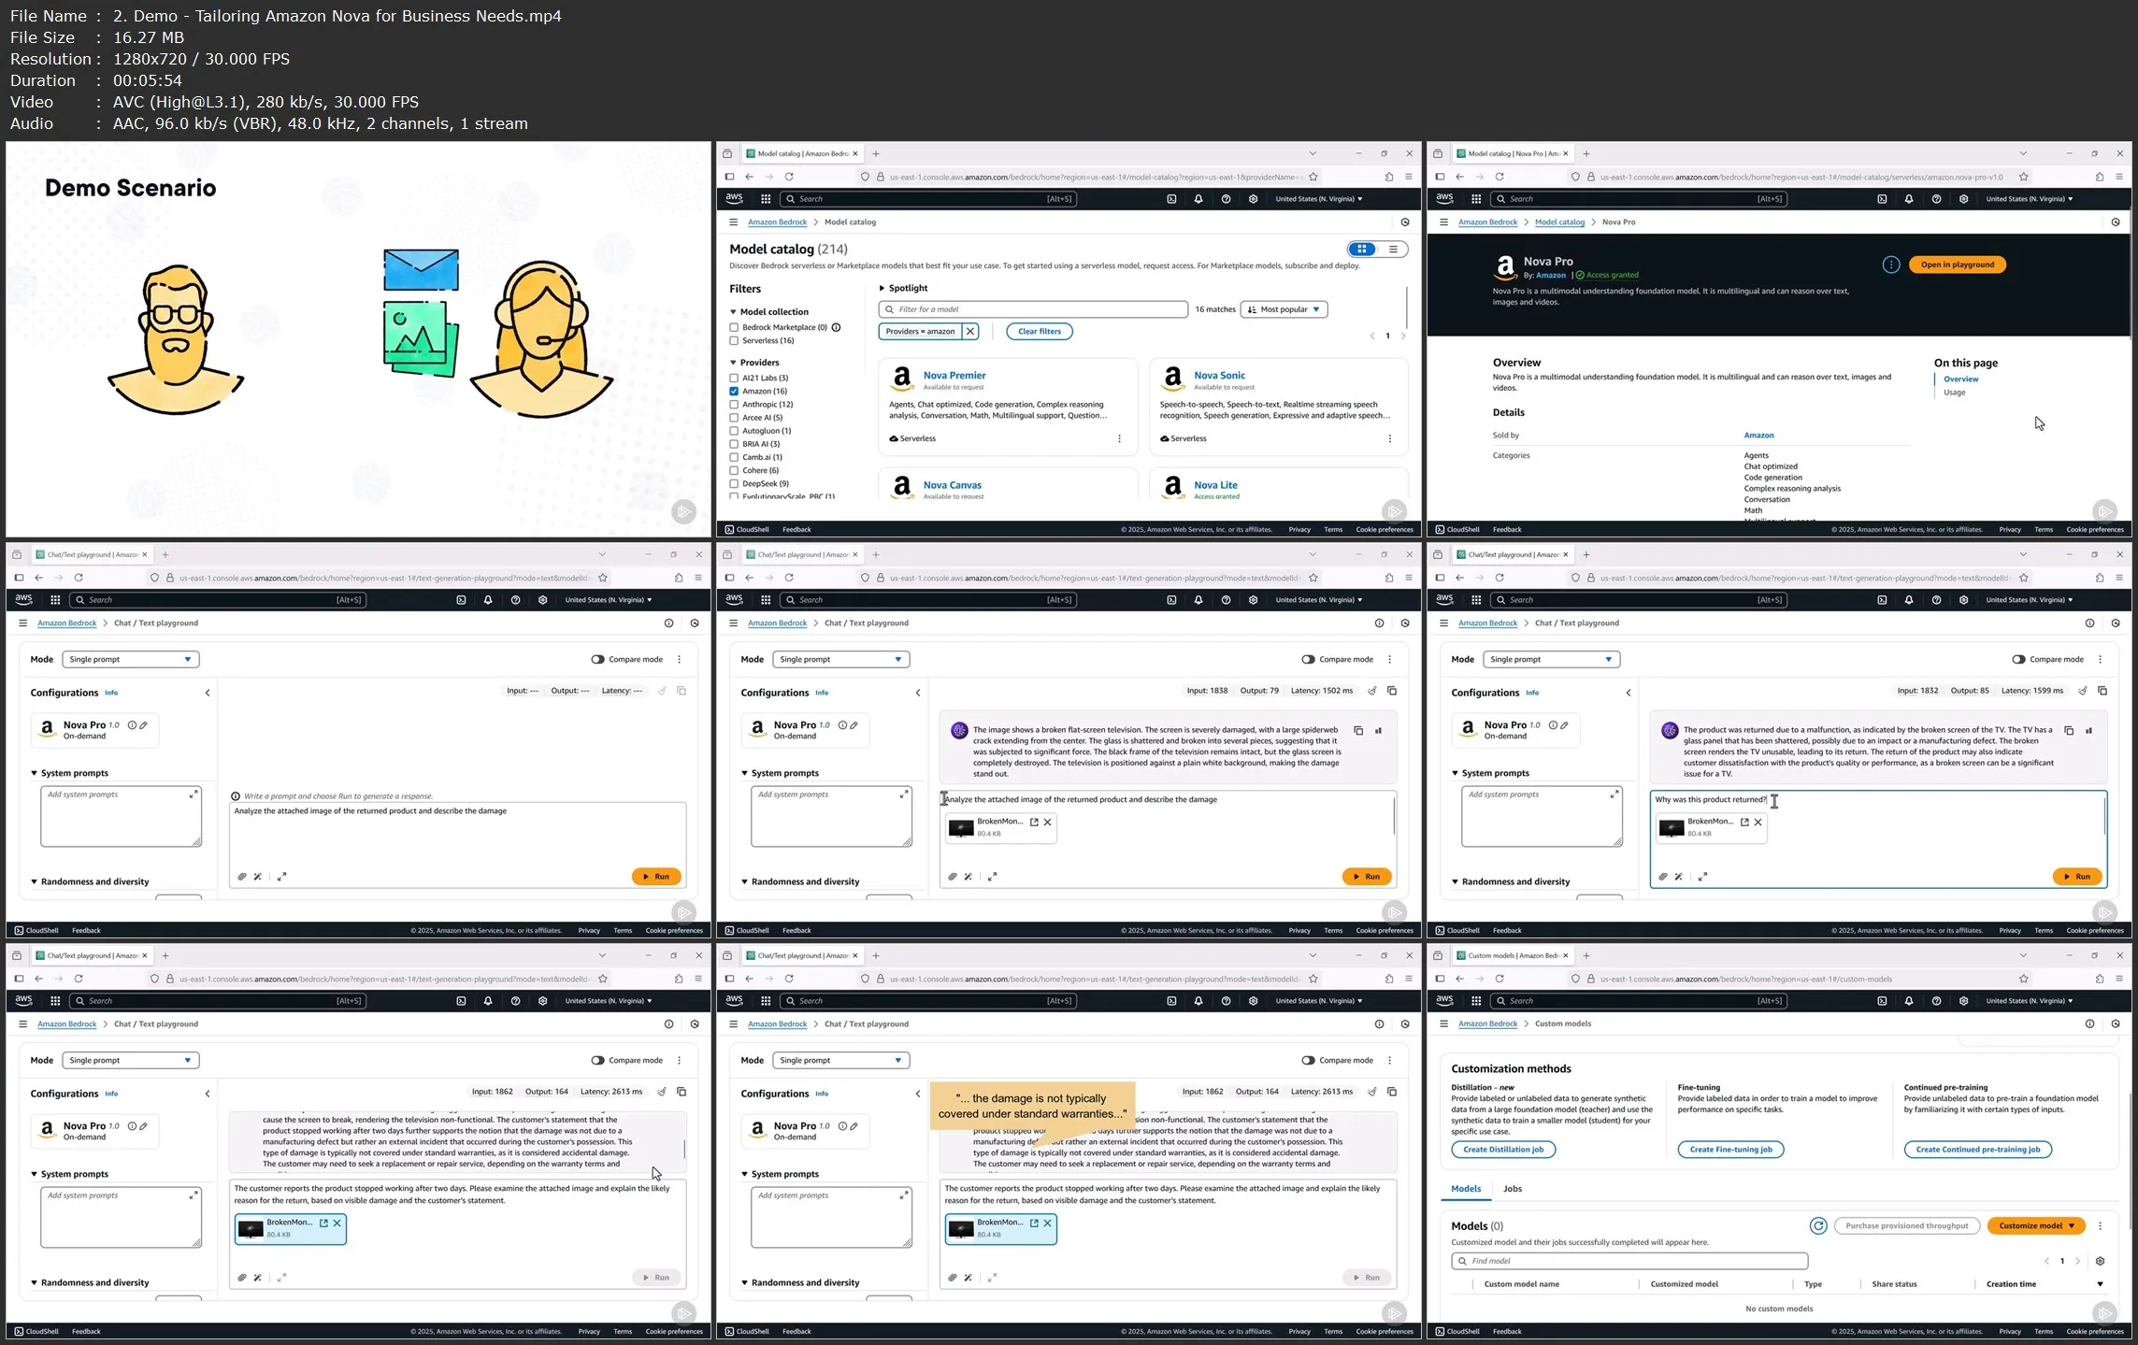2138x1345 pixels.
Task: Show Nova Pro model info in Input: 1832 playground
Action: [1553, 725]
